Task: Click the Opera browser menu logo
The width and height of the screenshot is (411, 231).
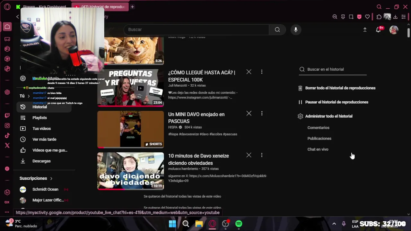Action: pos(7,7)
